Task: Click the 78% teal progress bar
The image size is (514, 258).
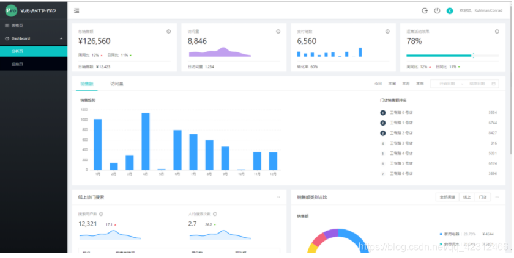Action: (439, 56)
